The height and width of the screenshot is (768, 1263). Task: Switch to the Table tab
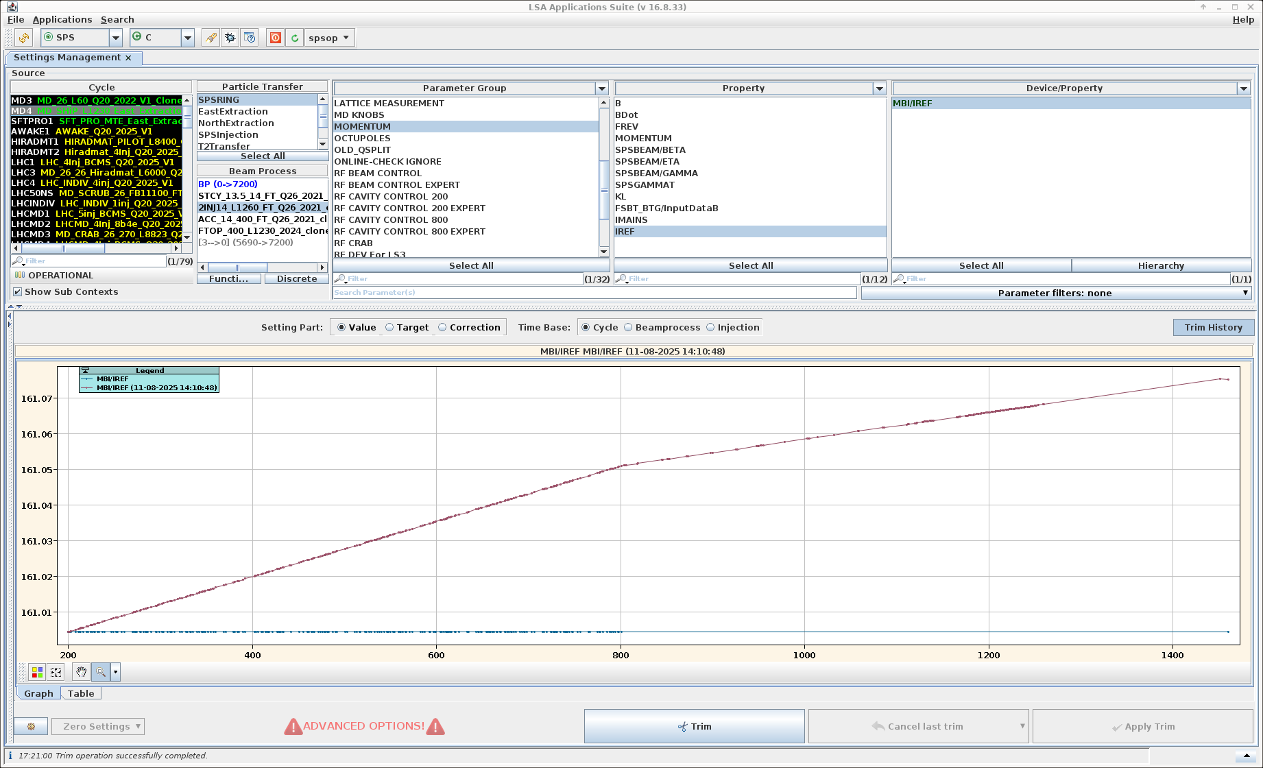[81, 693]
